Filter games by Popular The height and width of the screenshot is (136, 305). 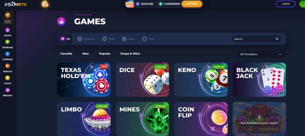(105, 54)
